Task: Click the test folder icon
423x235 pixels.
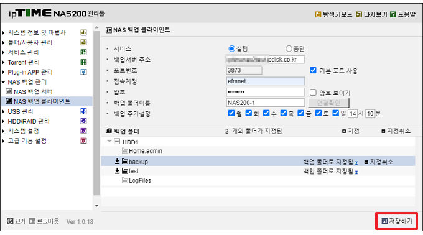Action: pyautogui.click(x=125, y=171)
